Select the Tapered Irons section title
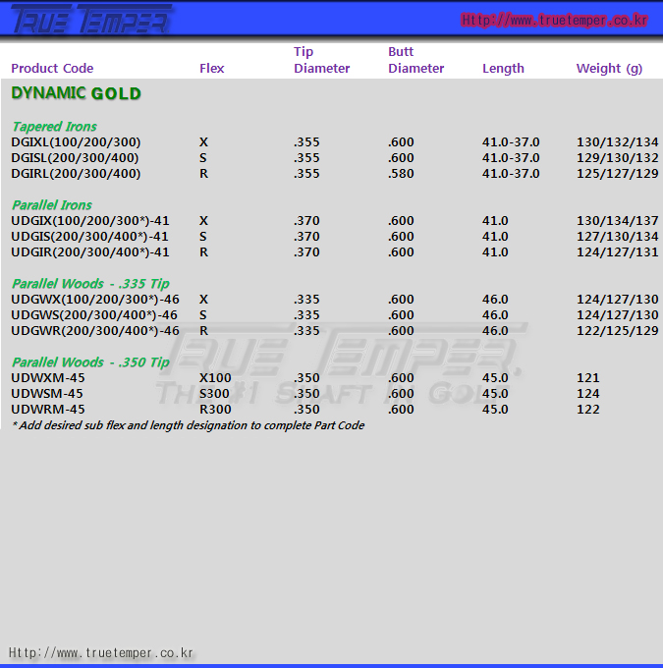This screenshot has height=668, width=663. (x=54, y=127)
